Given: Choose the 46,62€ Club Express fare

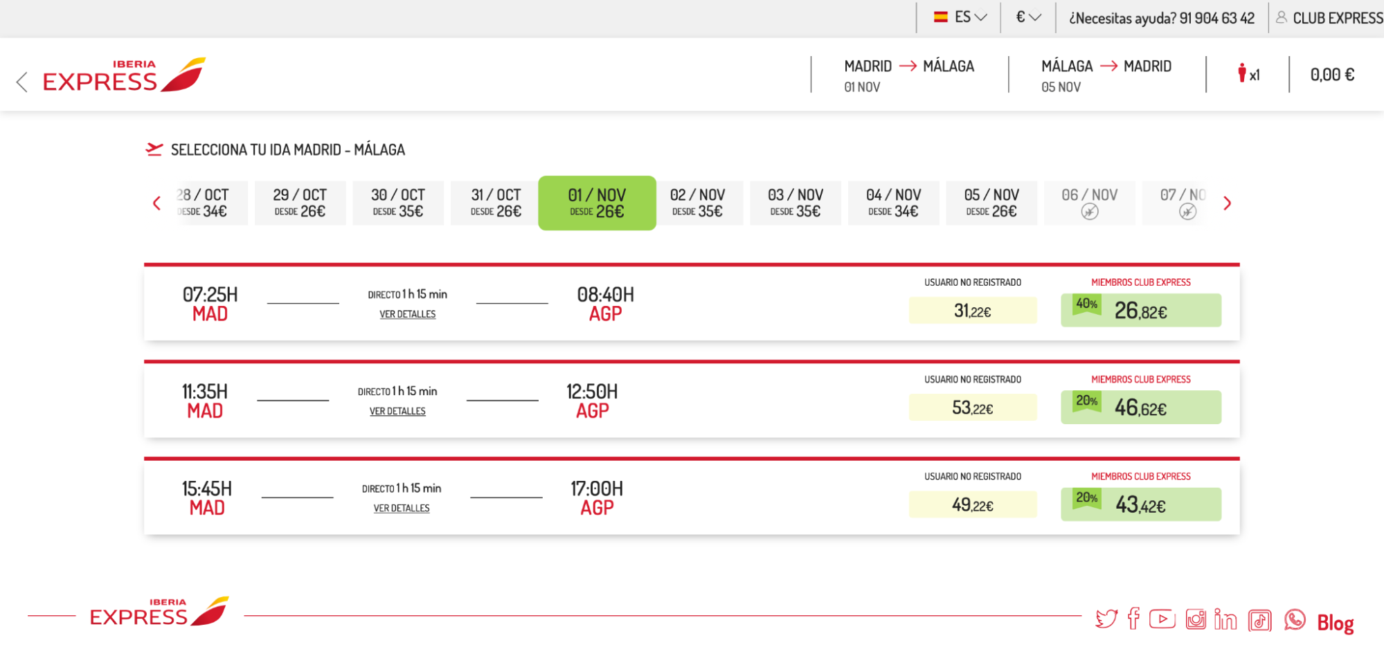Looking at the screenshot, I should coord(1141,408).
